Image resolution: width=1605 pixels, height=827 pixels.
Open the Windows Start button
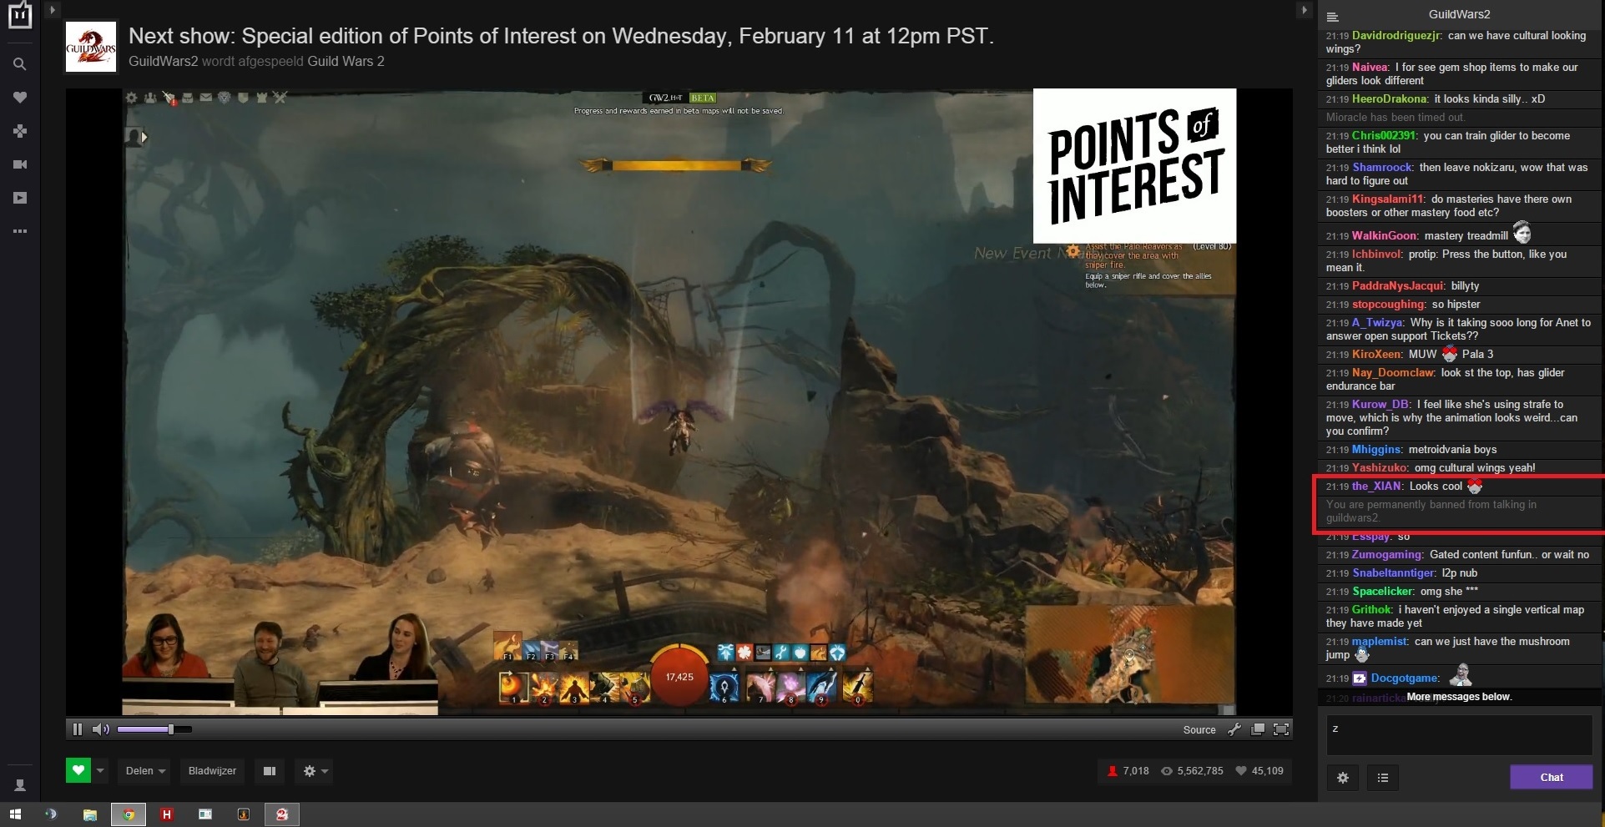pos(15,814)
